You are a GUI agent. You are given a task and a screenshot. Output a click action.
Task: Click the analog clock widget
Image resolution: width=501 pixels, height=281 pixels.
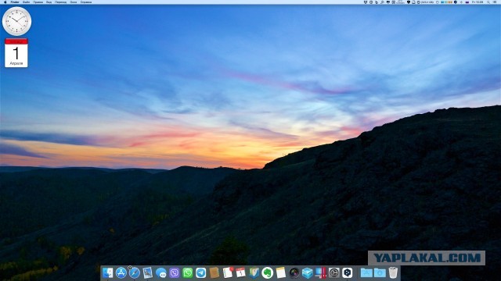pos(16,21)
